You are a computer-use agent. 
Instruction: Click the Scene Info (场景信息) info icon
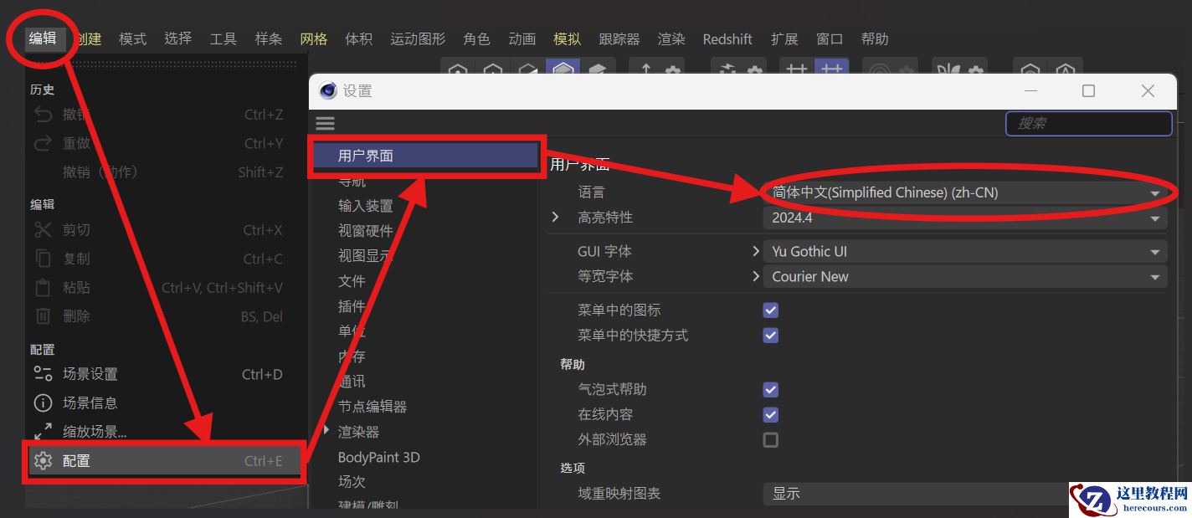pyautogui.click(x=41, y=403)
